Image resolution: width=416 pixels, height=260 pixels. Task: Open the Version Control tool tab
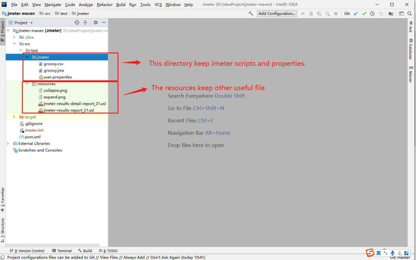(x=27, y=251)
